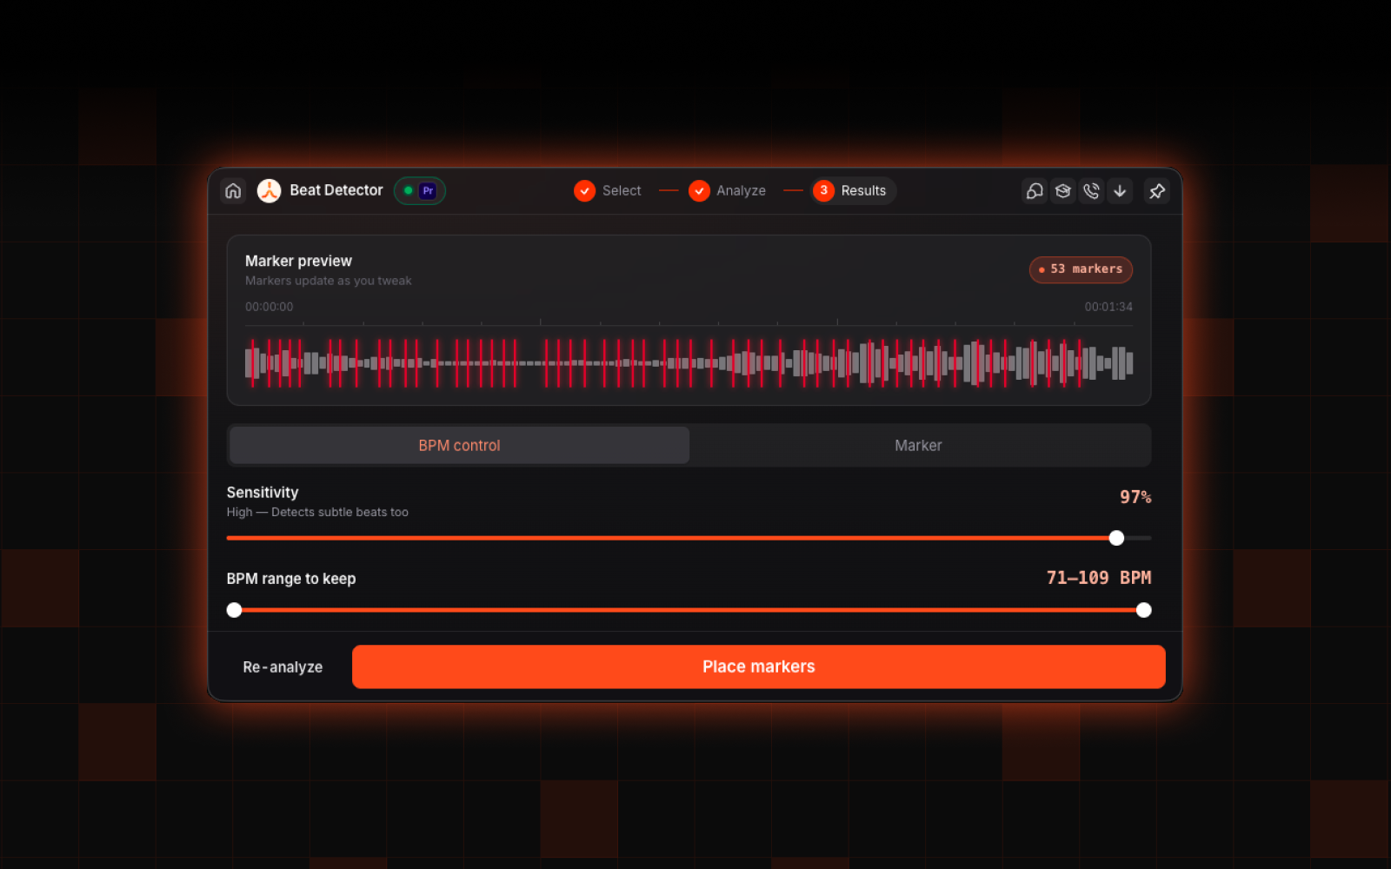Click the 97% sensitivity value
1391x869 pixels.
point(1135,497)
